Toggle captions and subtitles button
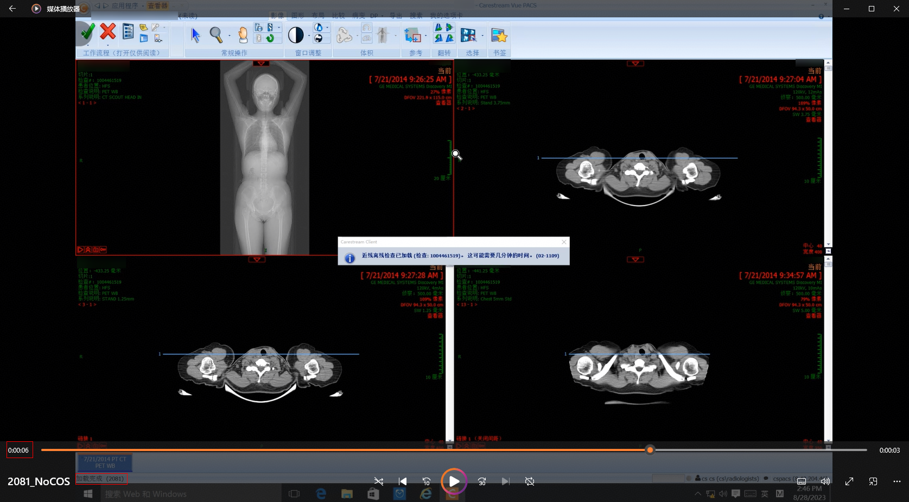The image size is (909, 502). tap(802, 481)
